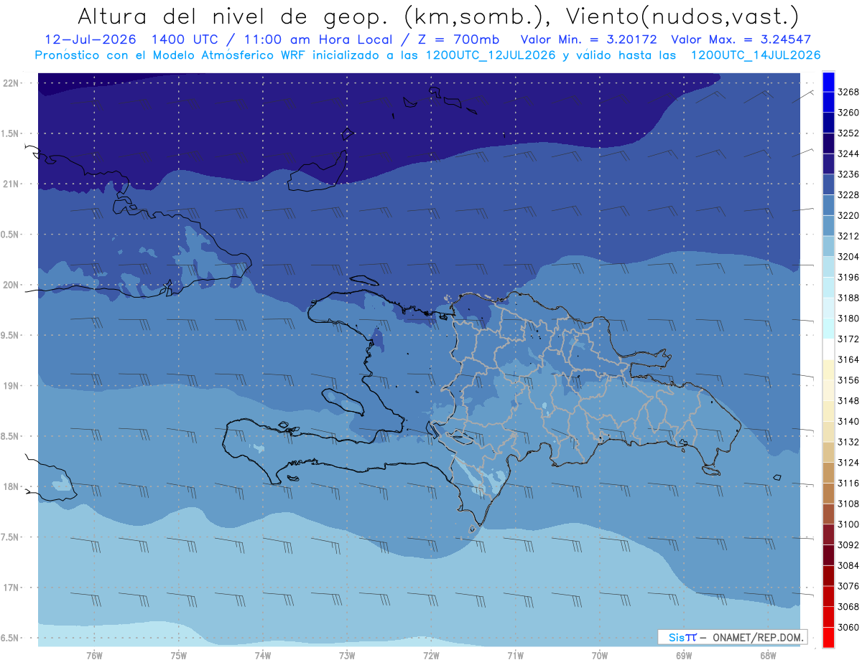The width and height of the screenshot is (862, 665).
Task: Click the '17N' latitude label
Action: pos(12,588)
